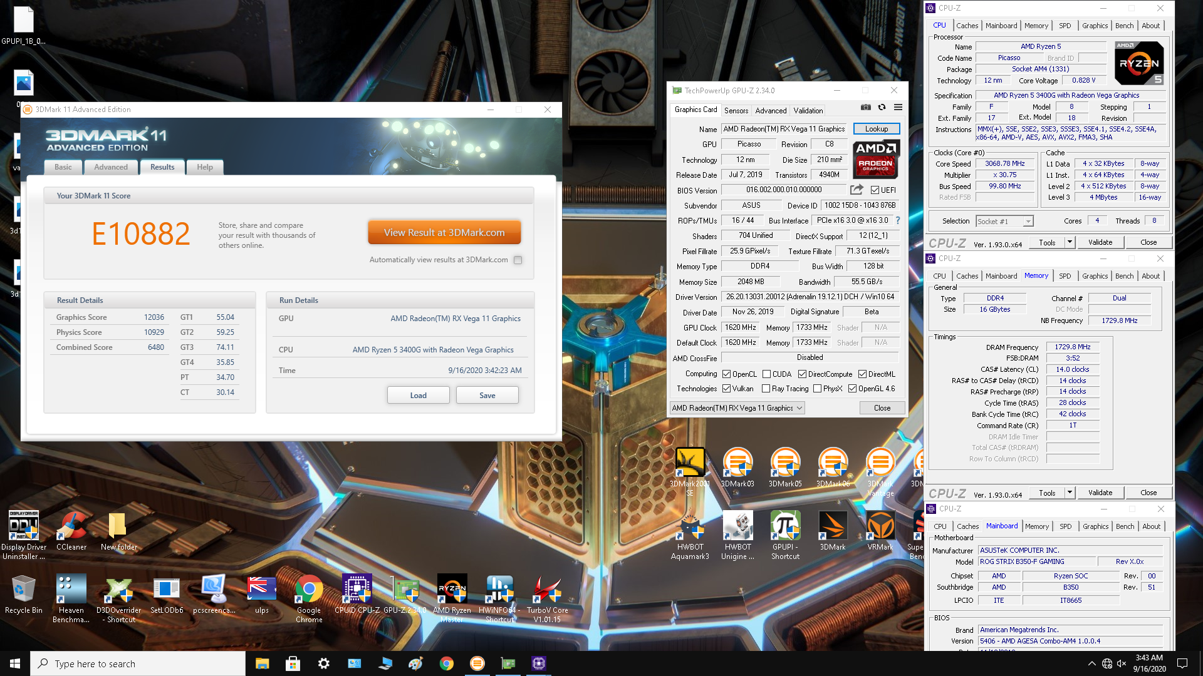The image size is (1203, 676).
Task: Open Validation tab in GPU-Z
Action: [x=808, y=111]
